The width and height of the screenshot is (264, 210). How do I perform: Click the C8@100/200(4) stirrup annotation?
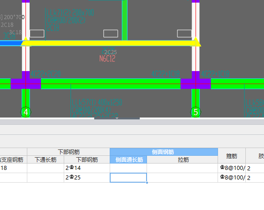pyautogui.click(x=91, y=110)
